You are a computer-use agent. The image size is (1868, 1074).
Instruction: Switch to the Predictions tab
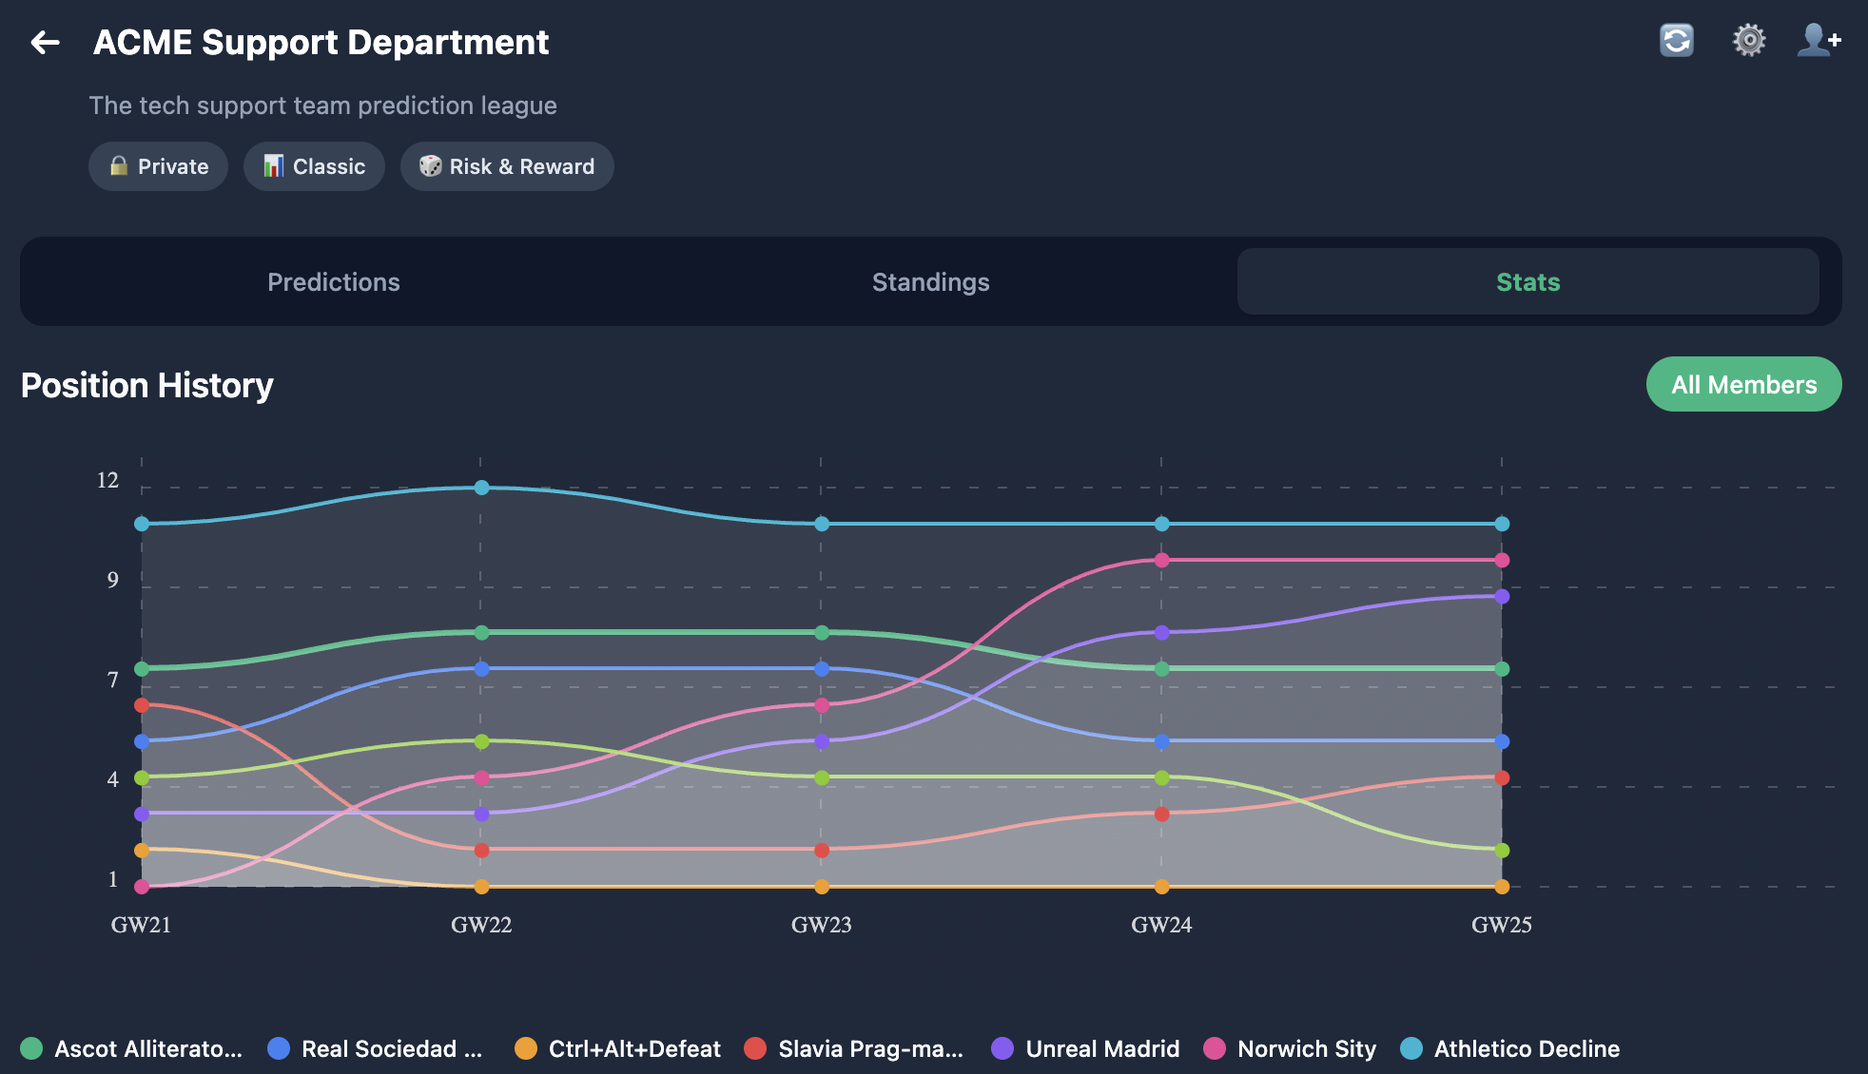(333, 281)
